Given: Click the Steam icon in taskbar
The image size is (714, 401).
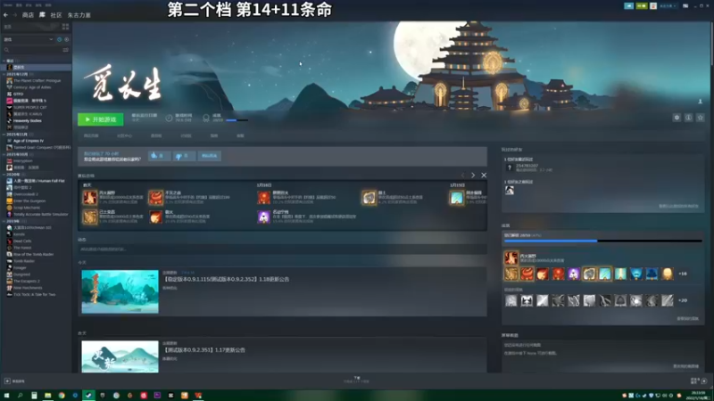Looking at the screenshot, I should coord(88,396).
